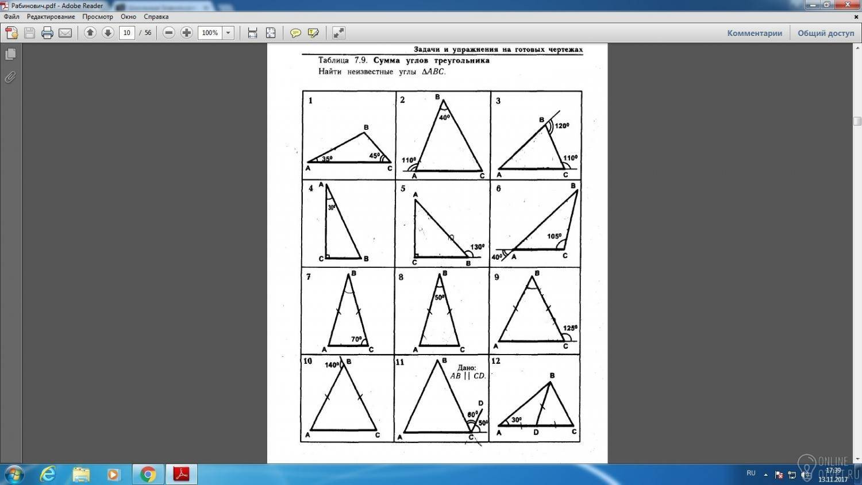The width and height of the screenshot is (862, 485).
Task: Add a sticky note comment
Action: coord(295,33)
